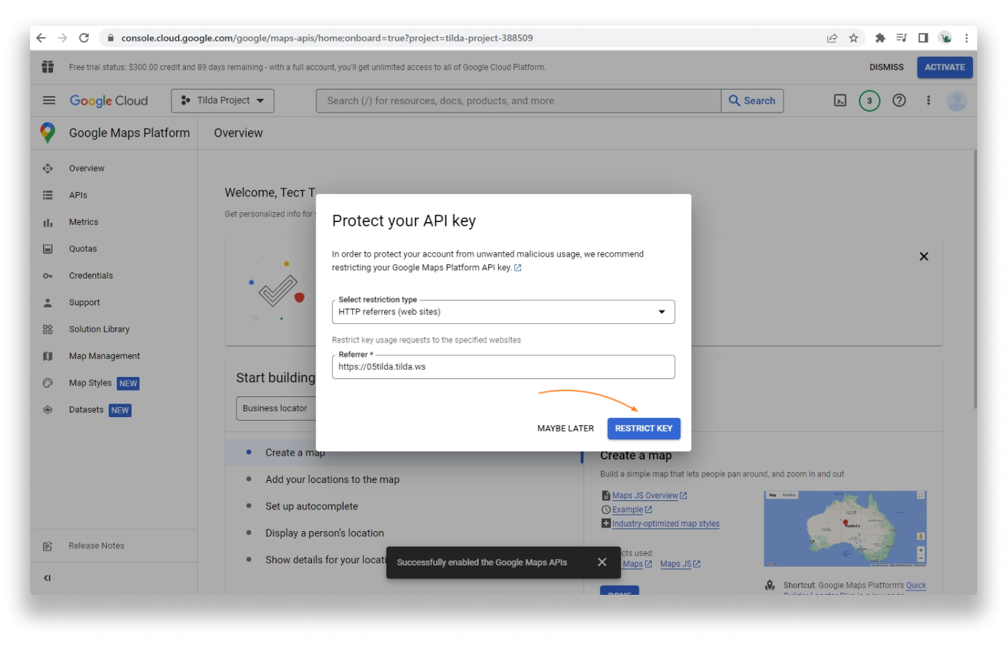The width and height of the screenshot is (1008, 650).
Task: Click the RESTRICT KEY button
Action: pos(644,429)
